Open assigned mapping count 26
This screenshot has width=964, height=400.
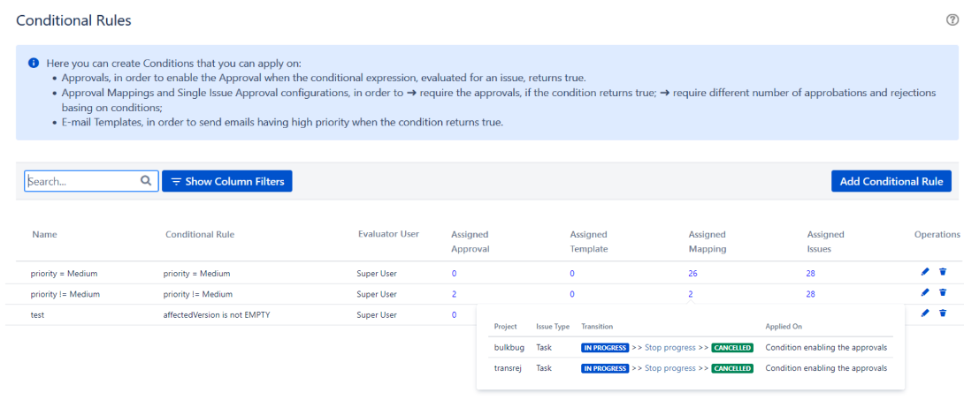[x=692, y=274]
